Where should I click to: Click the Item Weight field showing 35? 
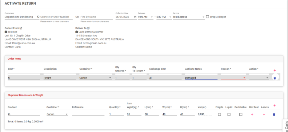click(134, 114)
